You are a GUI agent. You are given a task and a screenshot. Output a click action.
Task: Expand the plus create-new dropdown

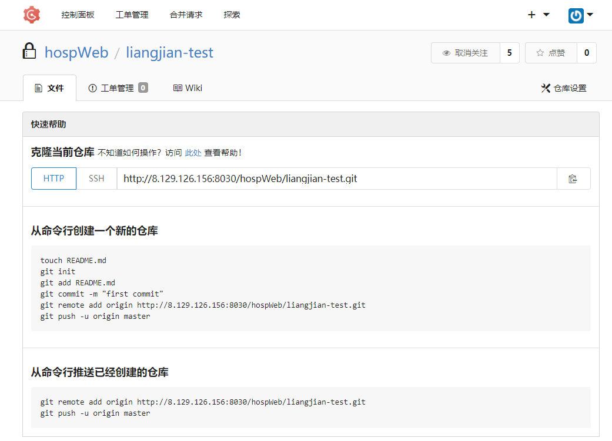pyautogui.click(x=538, y=15)
